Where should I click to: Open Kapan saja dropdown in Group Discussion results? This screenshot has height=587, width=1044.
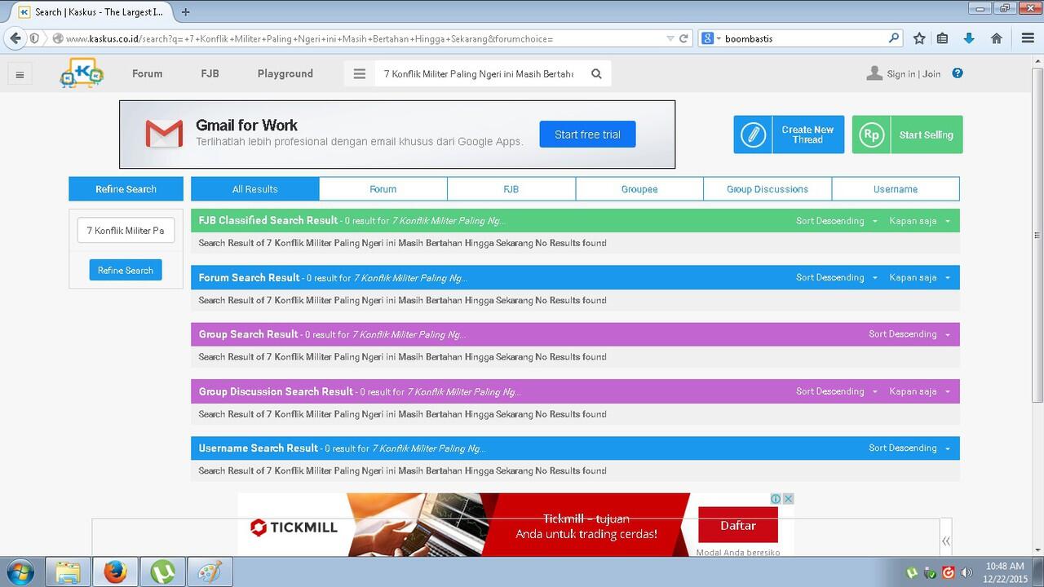click(x=920, y=391)
